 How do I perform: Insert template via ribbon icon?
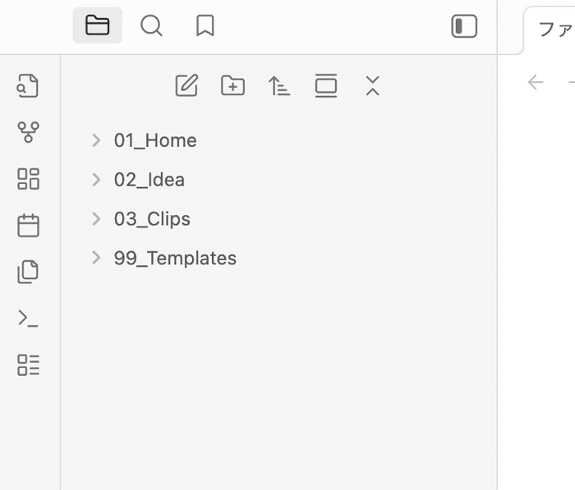coord(28,272)
